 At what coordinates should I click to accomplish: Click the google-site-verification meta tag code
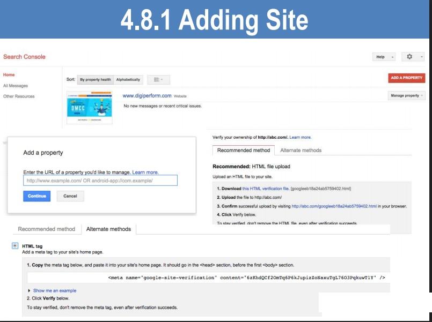246,278
